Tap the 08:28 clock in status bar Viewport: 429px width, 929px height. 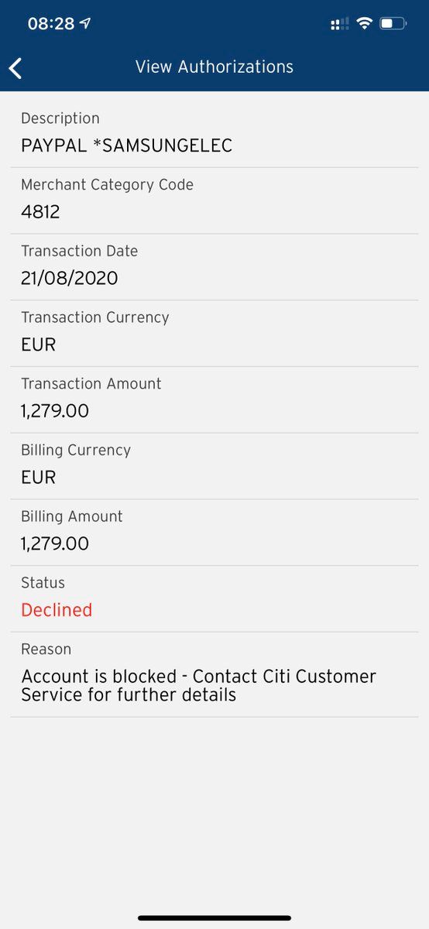pyautogui.click(x=51, y=24)
